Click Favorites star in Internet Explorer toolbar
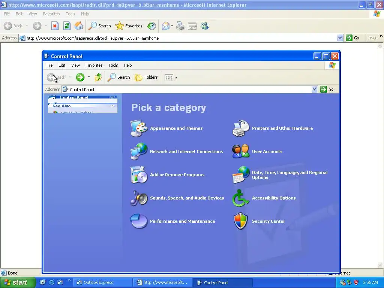 click(x=129, y=26)
